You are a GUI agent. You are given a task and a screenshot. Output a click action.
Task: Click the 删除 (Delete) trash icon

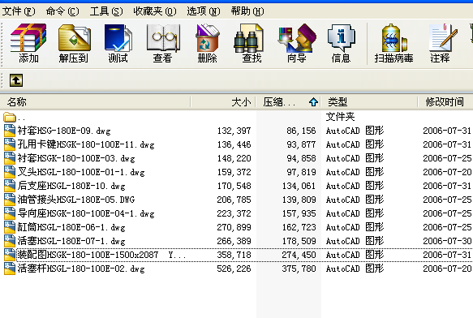(207, 43)
